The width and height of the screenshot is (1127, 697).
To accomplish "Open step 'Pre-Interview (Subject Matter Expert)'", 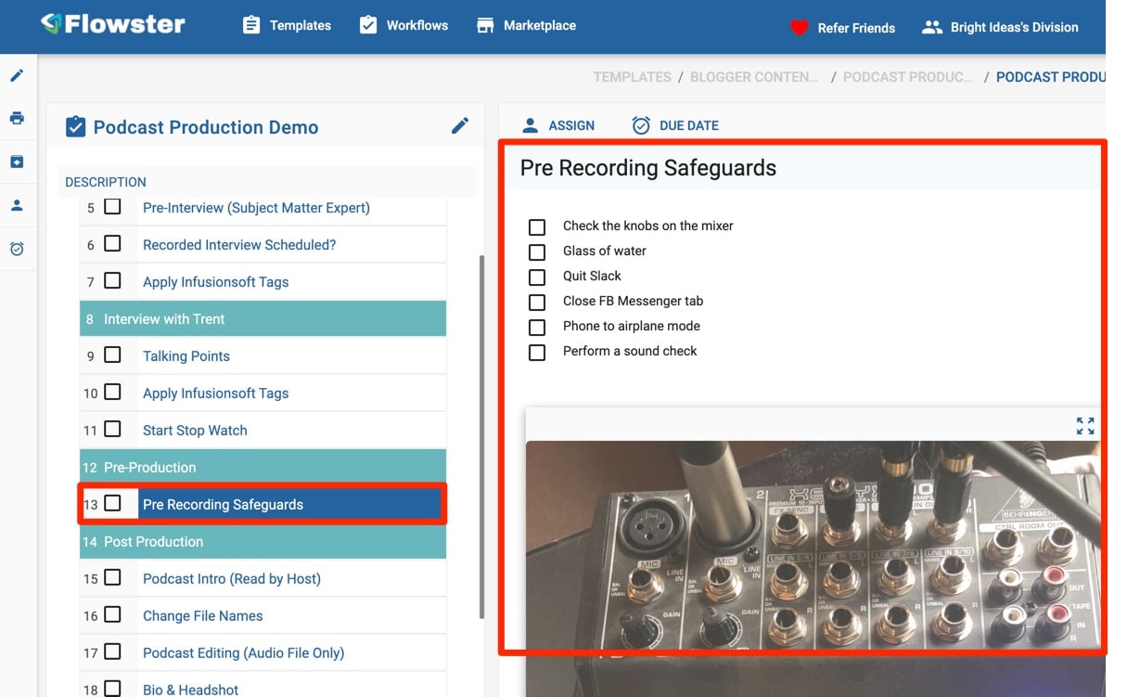I will tap(256, 208).
